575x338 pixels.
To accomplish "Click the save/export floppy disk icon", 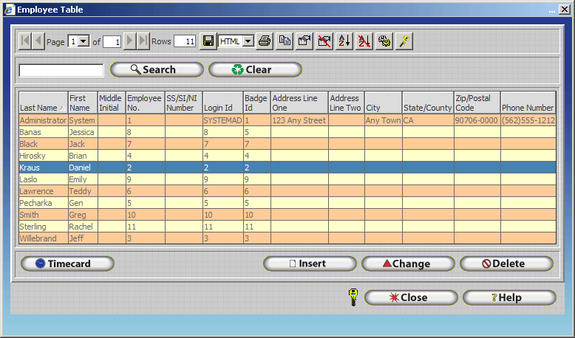I will pos(209,41).
